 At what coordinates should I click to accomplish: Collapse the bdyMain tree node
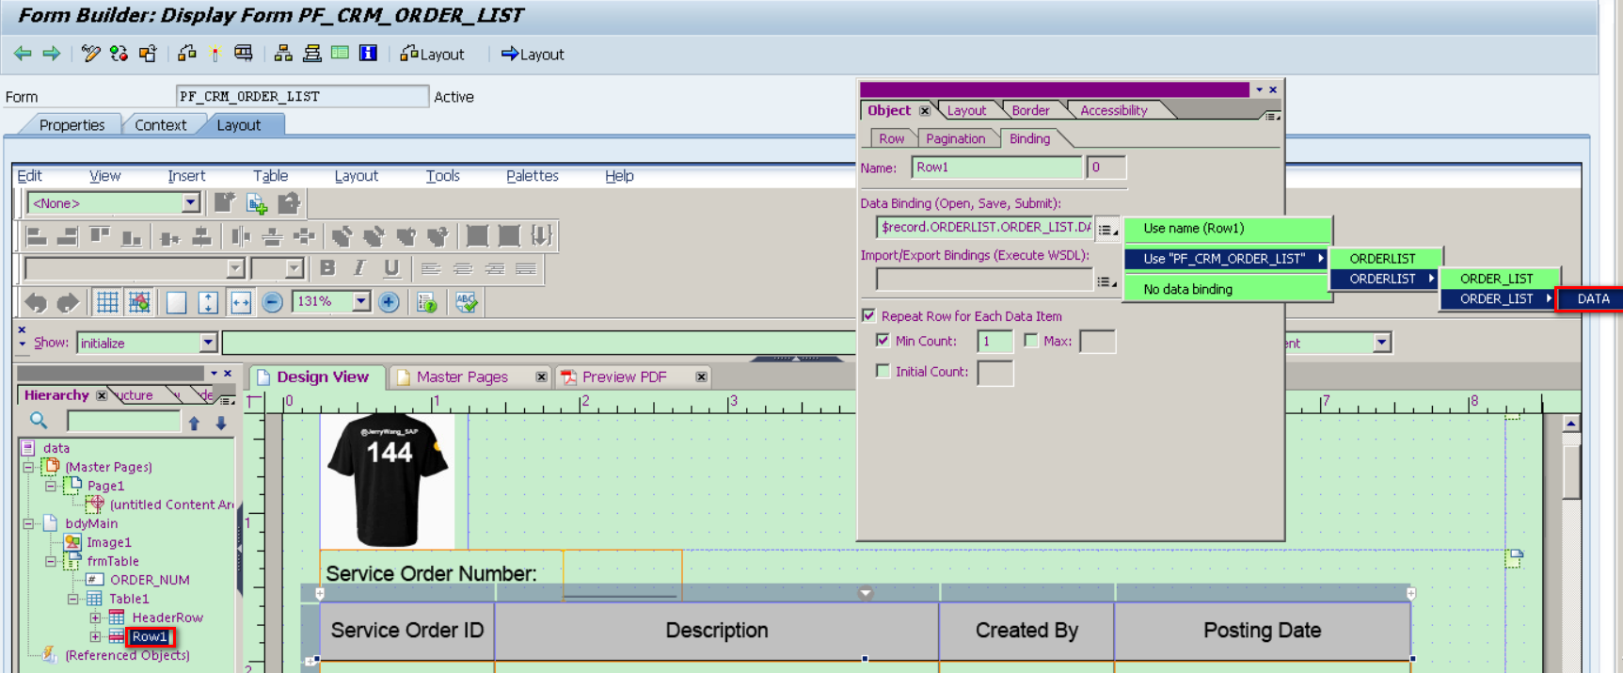(29, 523)
